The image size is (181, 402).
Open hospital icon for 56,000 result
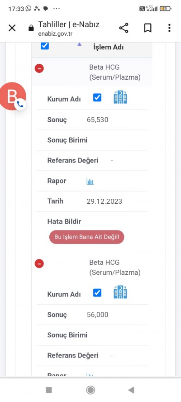tap(120, 292)
